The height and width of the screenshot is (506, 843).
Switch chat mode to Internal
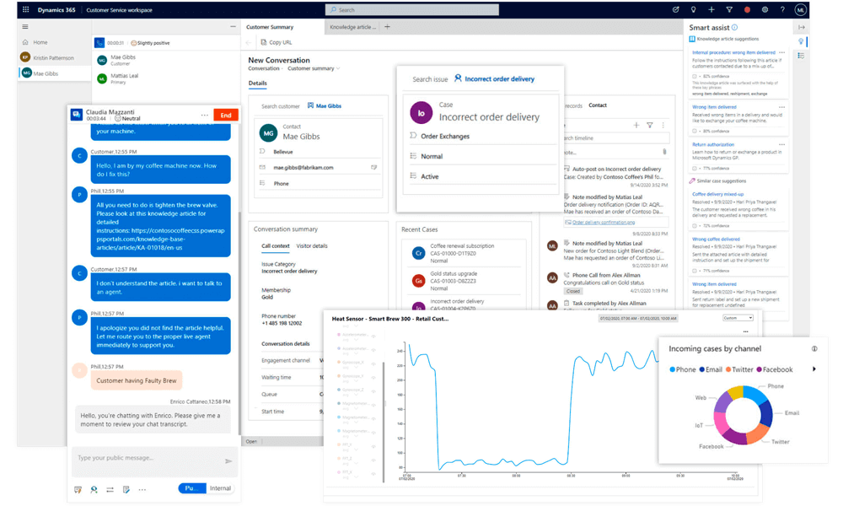pos(220,488)
